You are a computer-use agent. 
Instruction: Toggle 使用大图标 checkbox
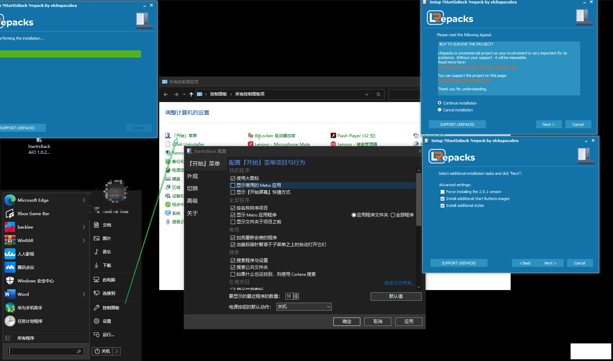(233, 178)
